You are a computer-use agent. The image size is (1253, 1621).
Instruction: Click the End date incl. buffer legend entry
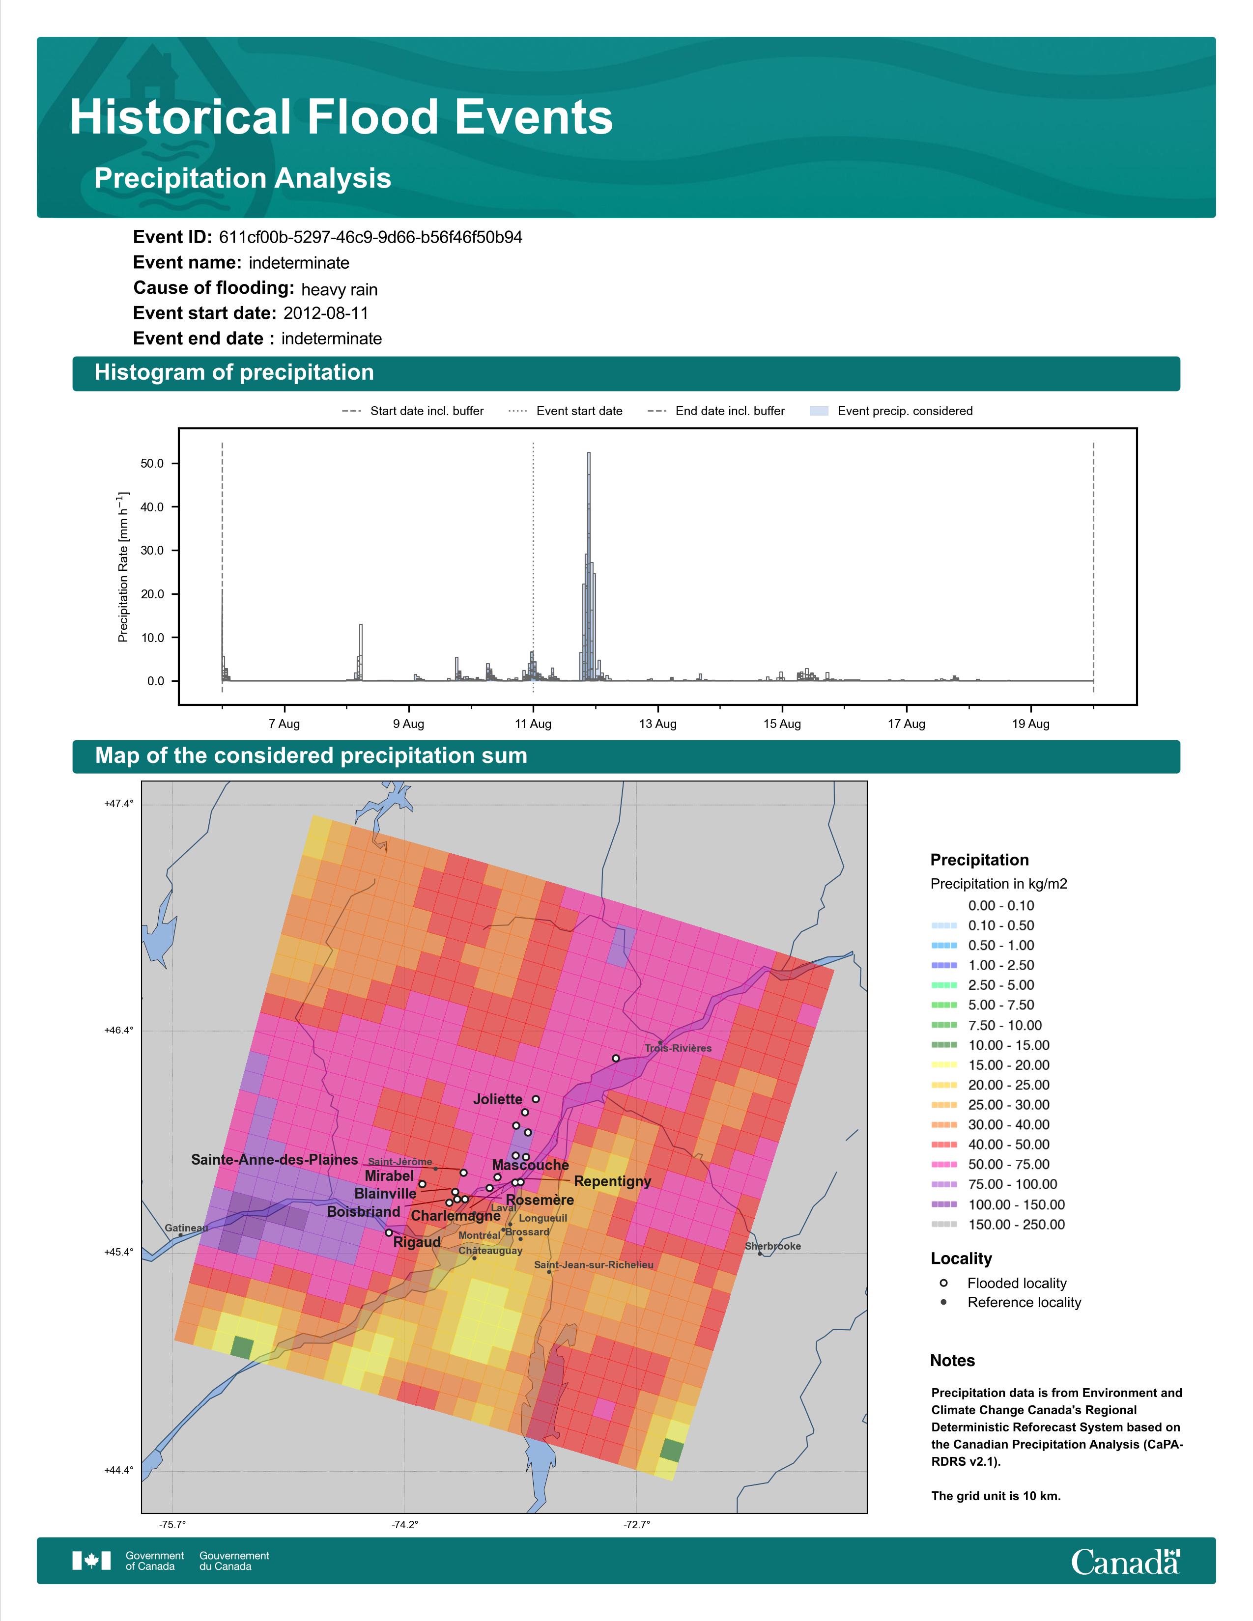716,411
